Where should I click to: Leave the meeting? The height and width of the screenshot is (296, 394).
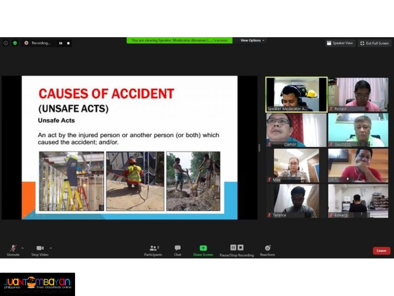point(381,251)
